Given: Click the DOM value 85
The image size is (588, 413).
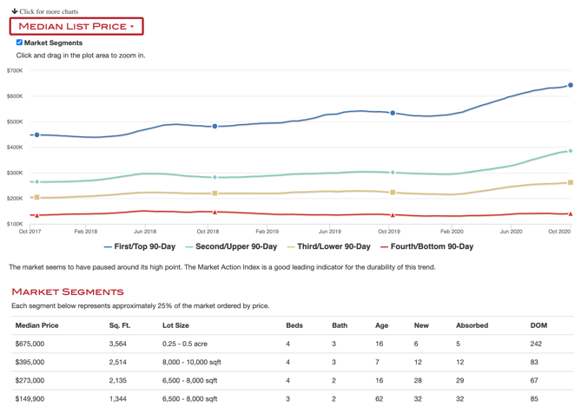Looking at the screenshot, I should tap(534, 399).
